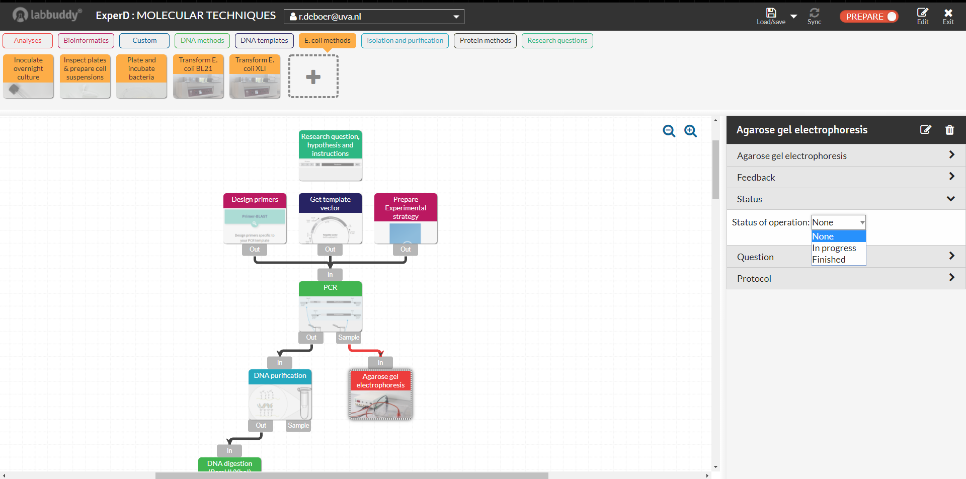This screenshot has height=479, width=966.
Task: Add a new method with plus tile
Action: (x=313, y=76)
